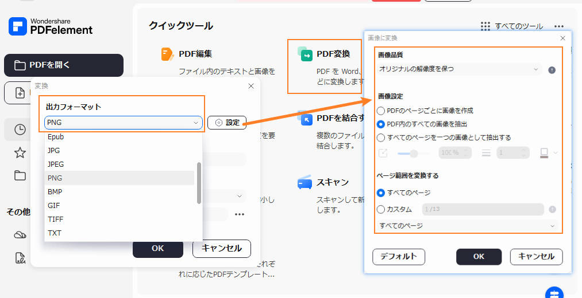Click 設定 settings button

pyautogui.click(x=227, y=122)
